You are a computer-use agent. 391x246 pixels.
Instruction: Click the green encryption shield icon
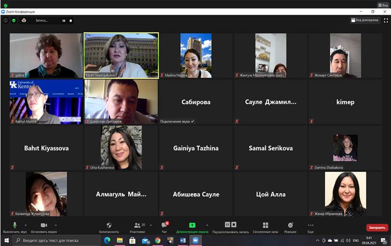14,21
